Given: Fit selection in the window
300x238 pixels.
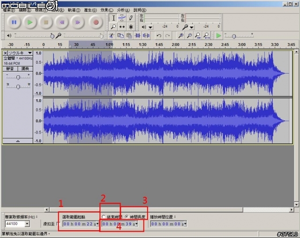Looking at the screenshot, I should (x=198, y=36).
